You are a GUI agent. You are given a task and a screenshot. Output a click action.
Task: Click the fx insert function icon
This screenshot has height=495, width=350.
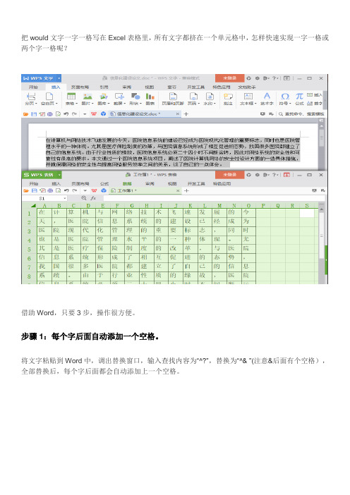[93, 198]
